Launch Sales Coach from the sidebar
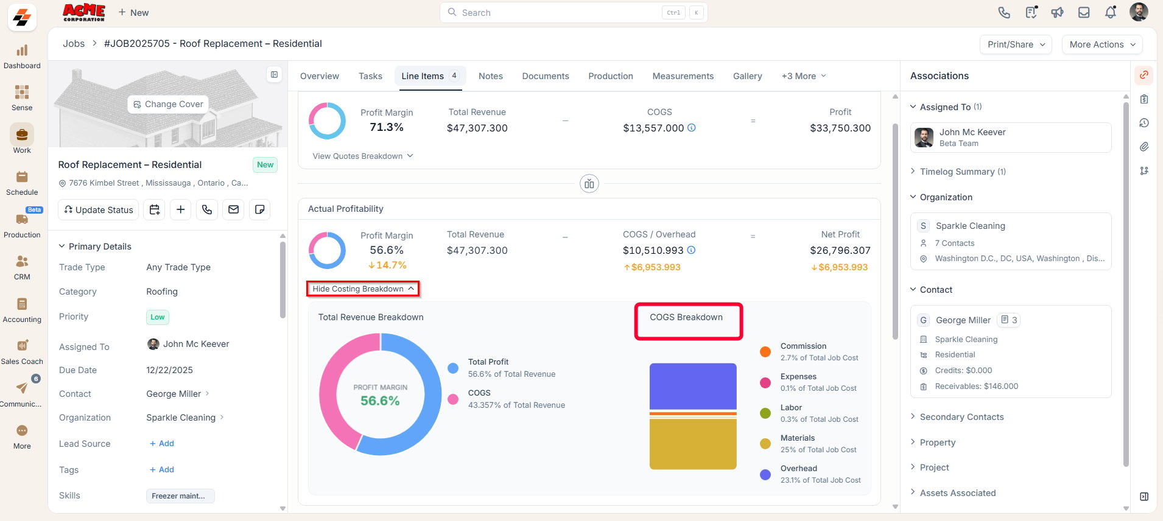Image resolution: width=1163 pixels, height=521 pixels. [22, 352]
